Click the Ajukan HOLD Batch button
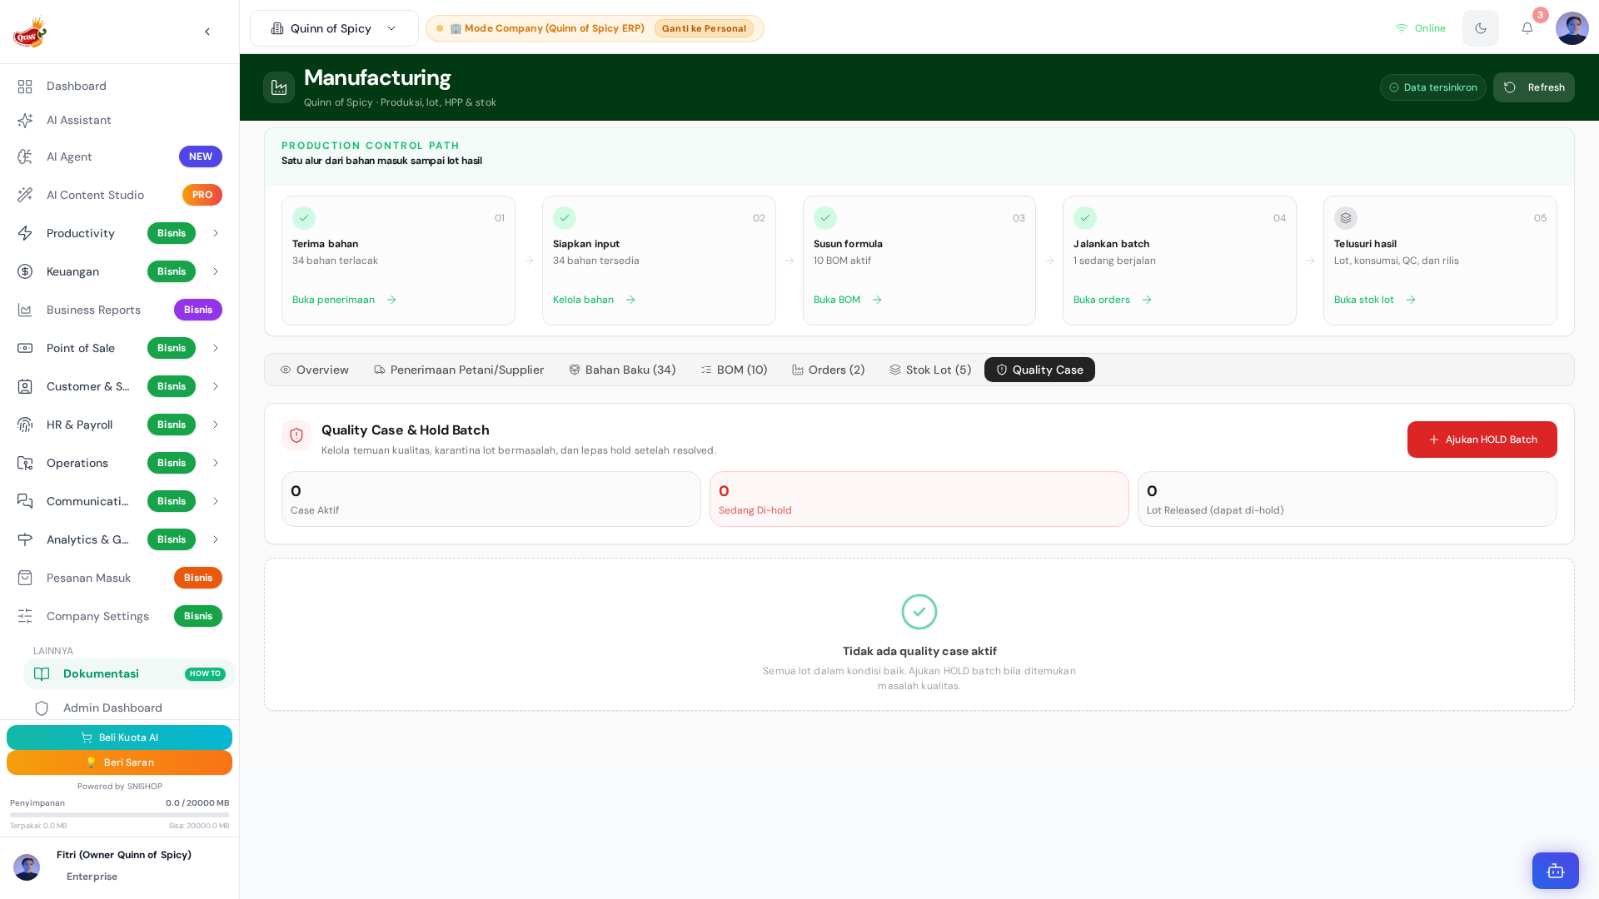This screenshot has width=1599, height=899. click(1482, 440)
